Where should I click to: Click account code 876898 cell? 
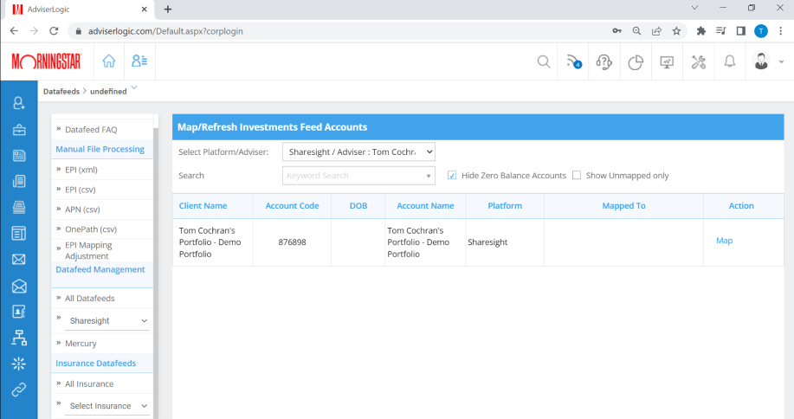coord(292,242)
